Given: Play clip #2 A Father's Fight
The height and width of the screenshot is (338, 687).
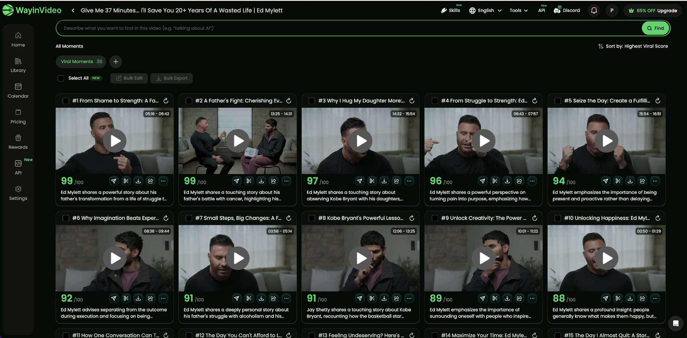Looking at the screenshot, I should pyautogui.click(x=238, y=141).
